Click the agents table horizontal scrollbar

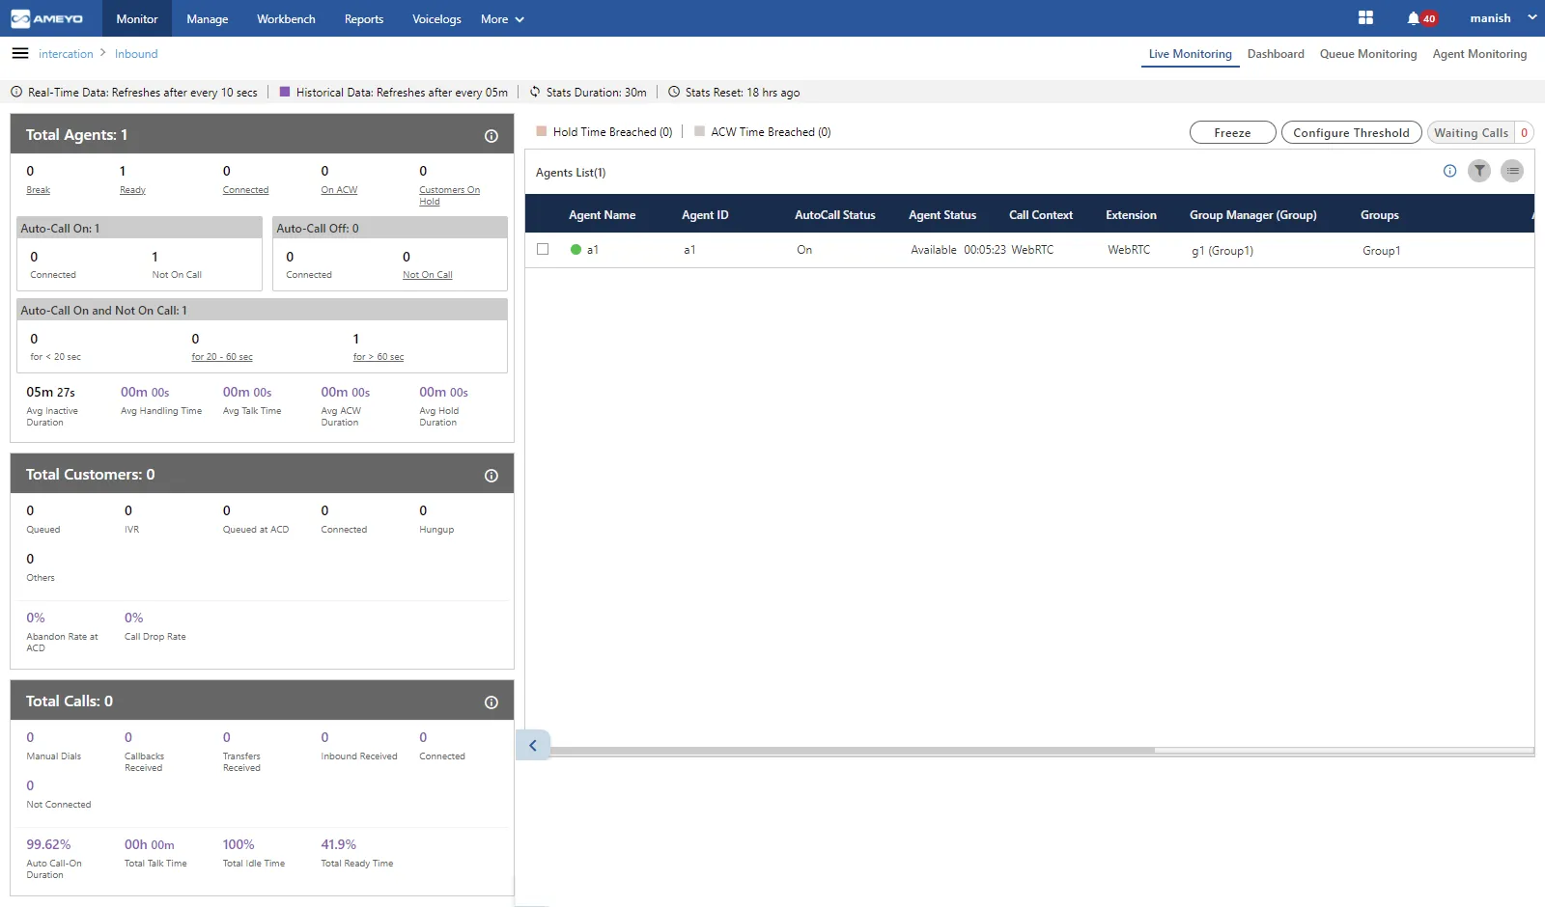click(853, 751)
